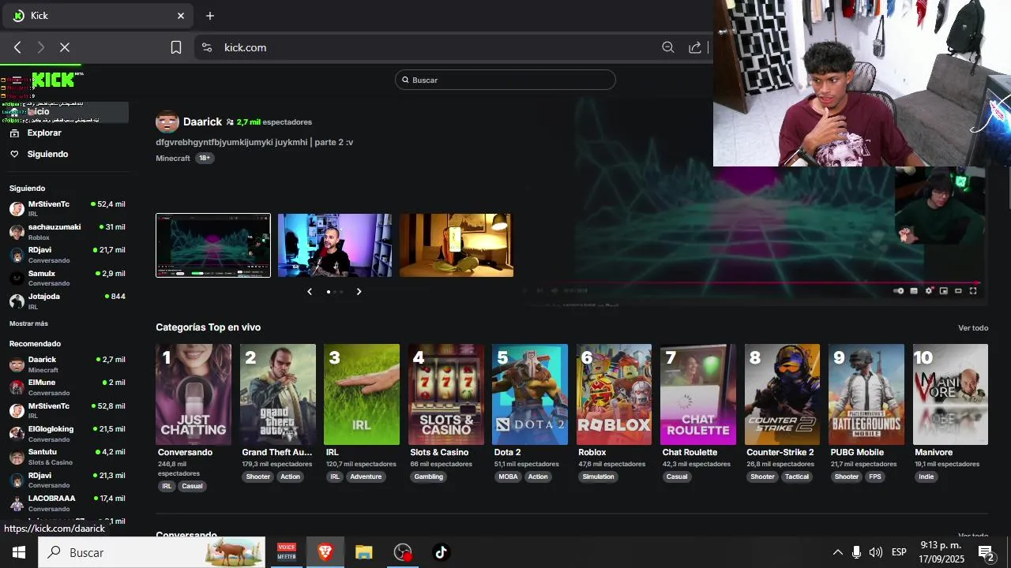This screenshot has height=568, width=1011.
Task: Open sachauzumaki in the Siguiendo list
Action: point(67,231)
